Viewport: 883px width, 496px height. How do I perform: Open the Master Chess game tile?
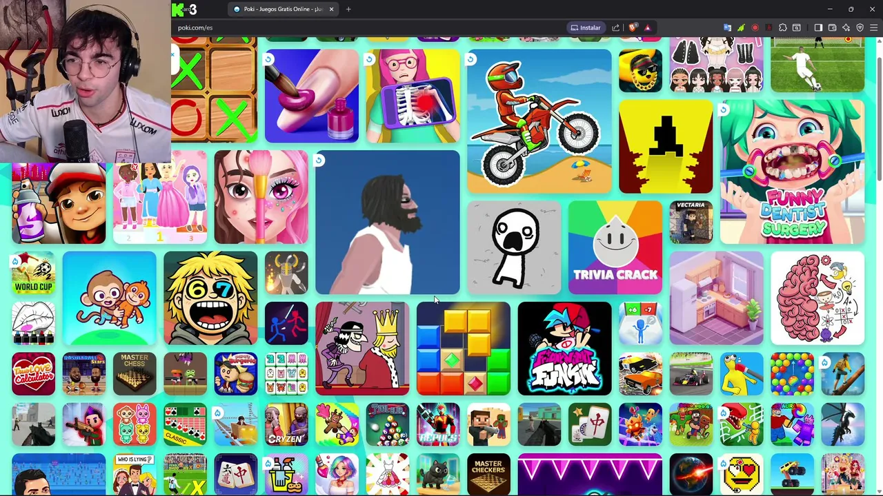pyautogui.click(x=135, y=374)
